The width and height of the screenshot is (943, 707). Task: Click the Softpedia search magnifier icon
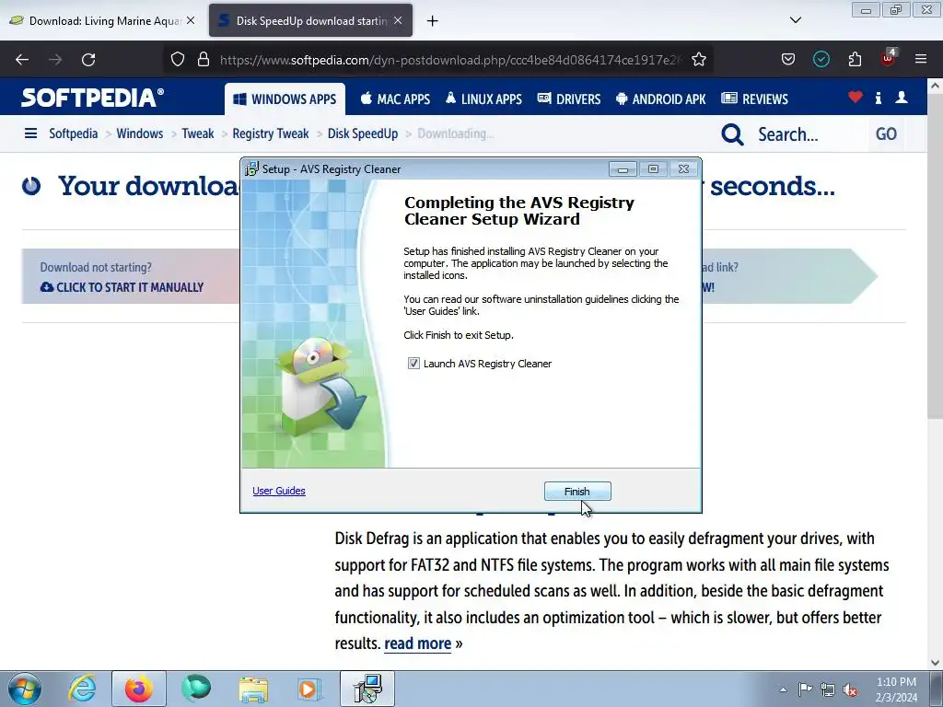[732, 134]
